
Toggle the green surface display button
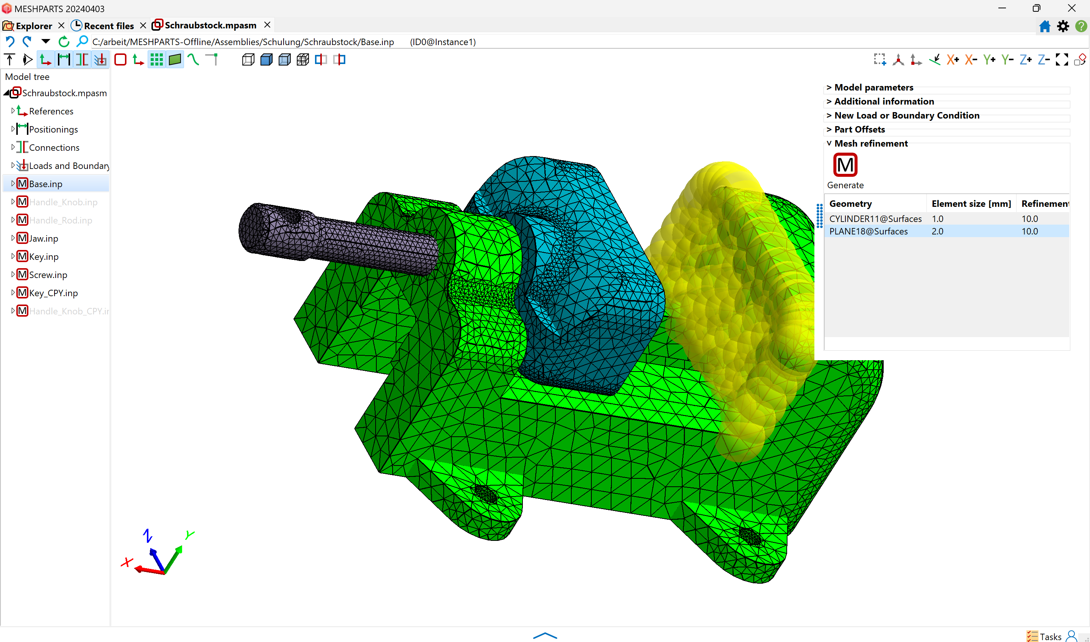pyautogui.click(x=175, y=59)
